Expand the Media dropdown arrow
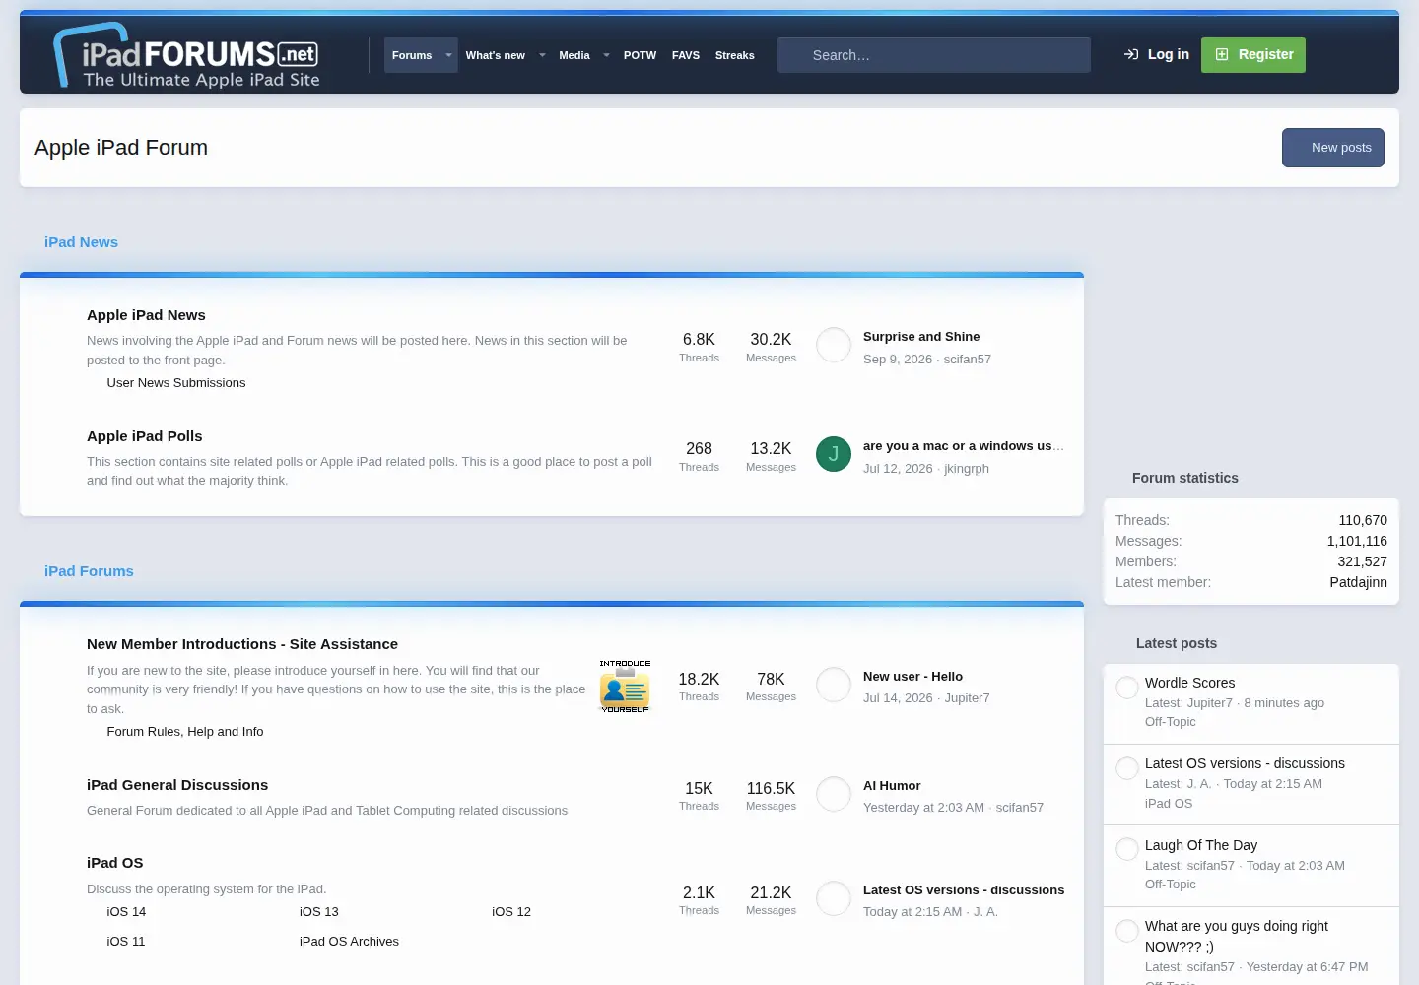Image resolution: width=1419 pixels, height=985 pixels. (x=606, y=55)
